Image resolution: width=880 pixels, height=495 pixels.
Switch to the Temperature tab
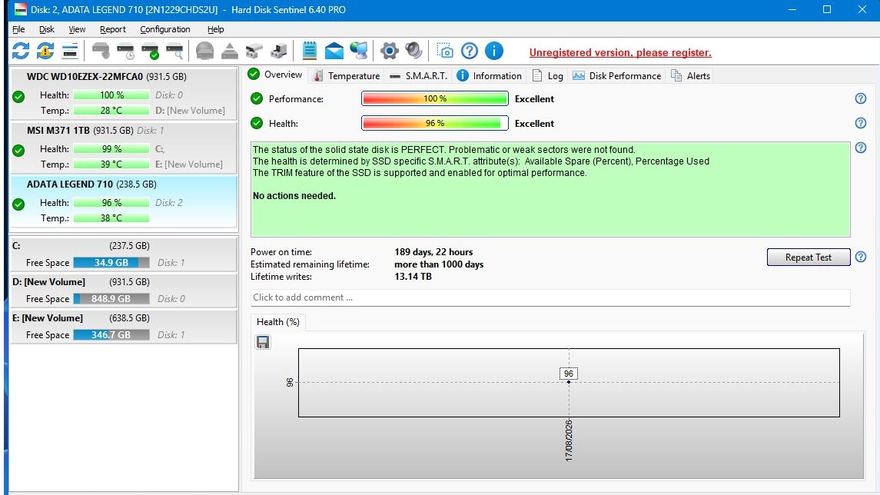point(347,76)
